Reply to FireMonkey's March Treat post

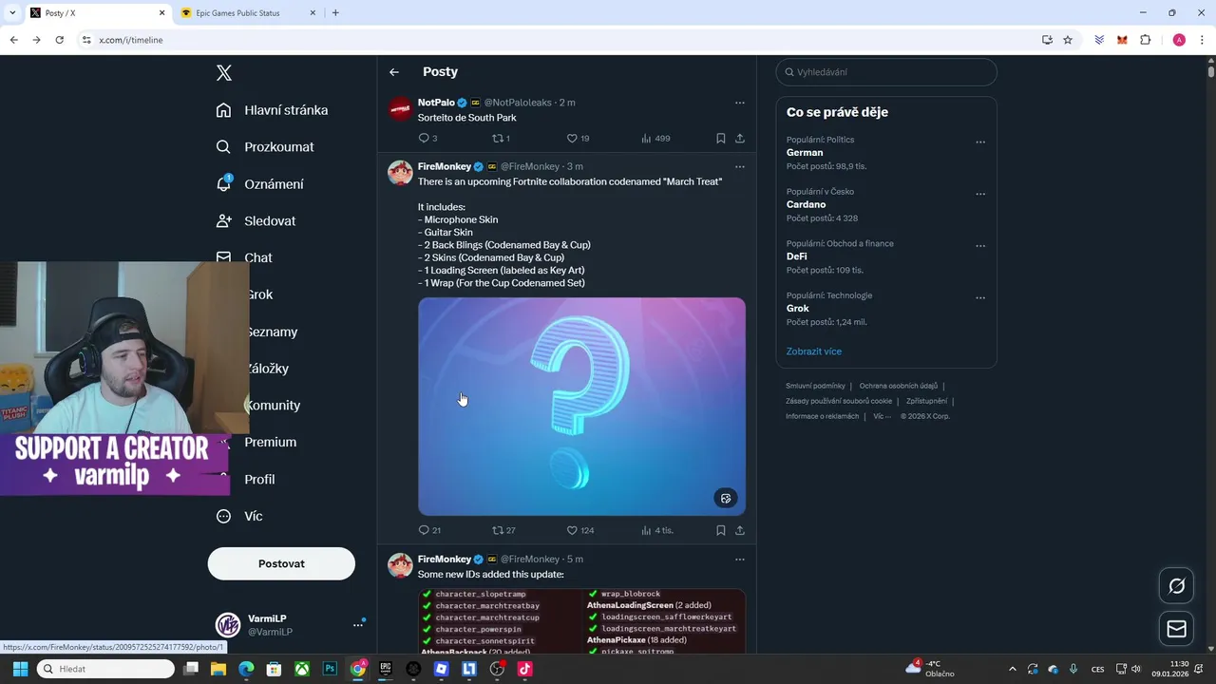[x=424, y=530]
